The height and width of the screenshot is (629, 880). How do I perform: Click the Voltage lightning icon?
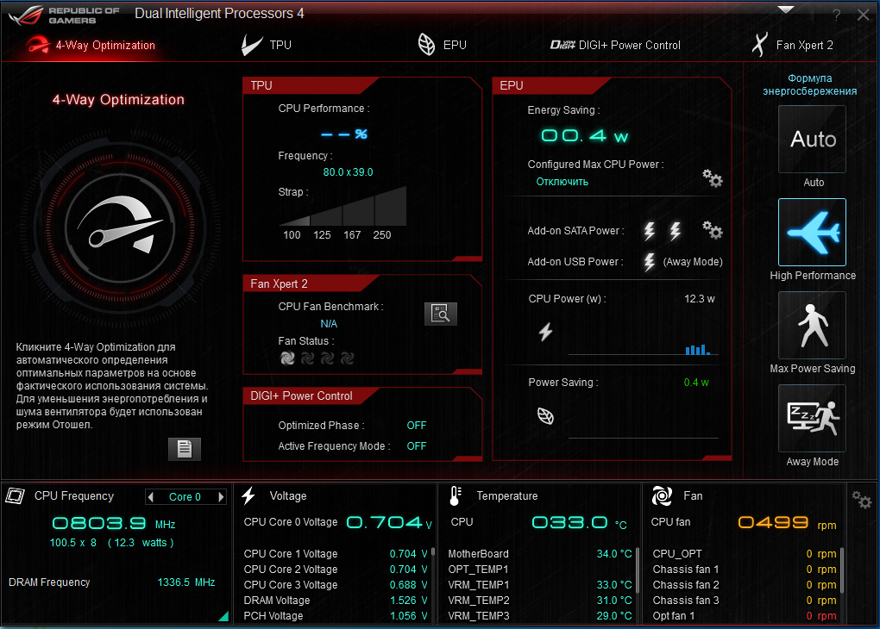click(x=248, y=495)
